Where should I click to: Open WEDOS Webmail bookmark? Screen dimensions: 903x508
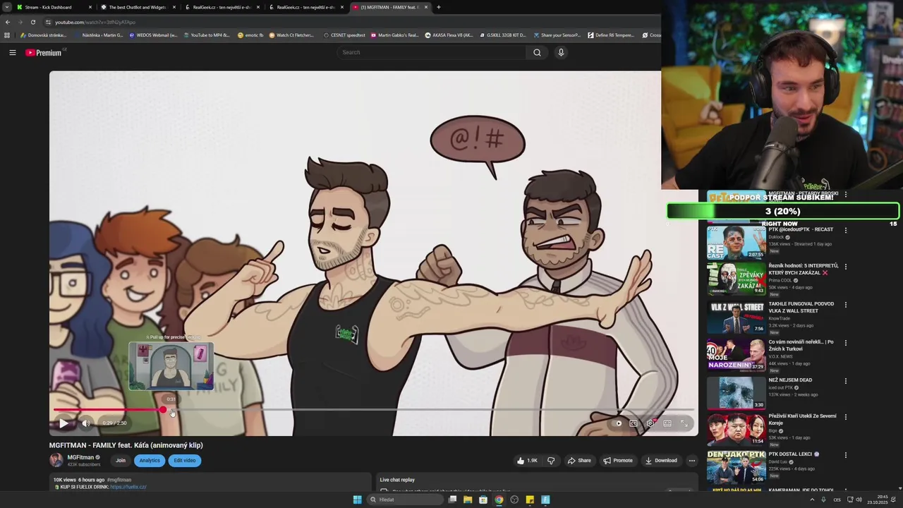coord(153,35)
